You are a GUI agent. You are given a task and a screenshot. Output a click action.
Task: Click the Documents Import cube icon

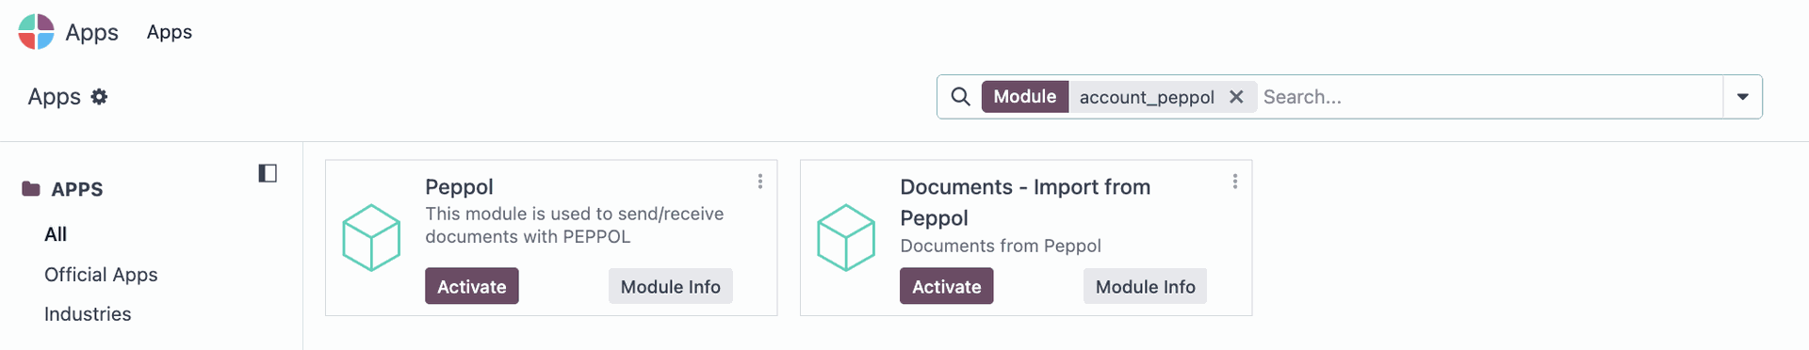847,237
